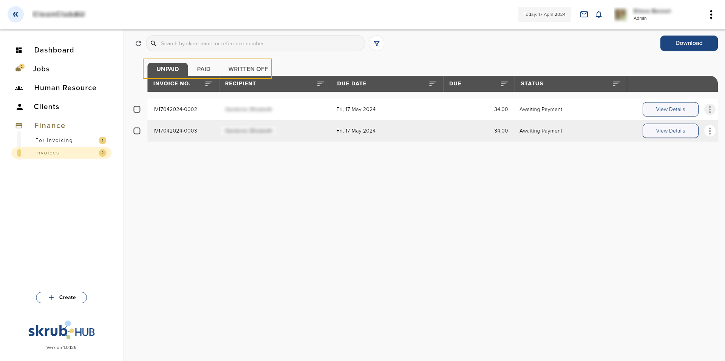Open the Jobs section in sidebar

pos(41,69)
